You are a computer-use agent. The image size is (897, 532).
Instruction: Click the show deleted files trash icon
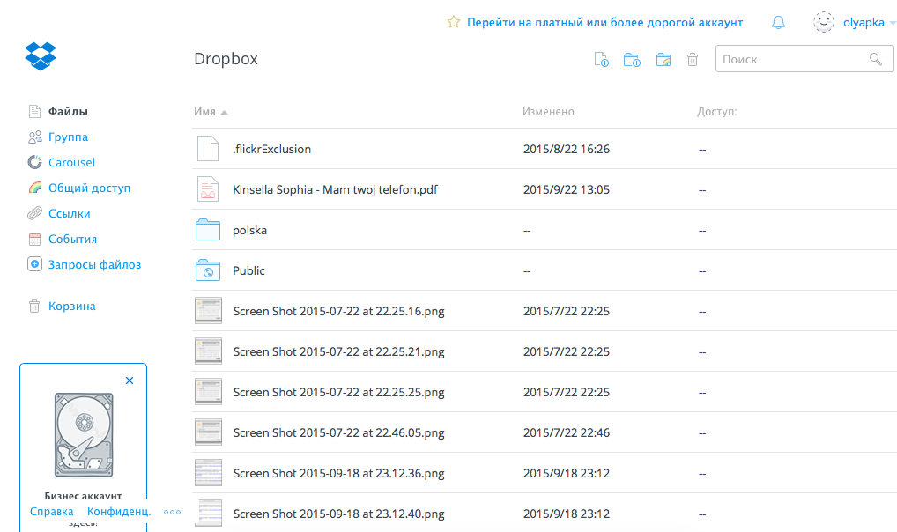coord(693,60)
